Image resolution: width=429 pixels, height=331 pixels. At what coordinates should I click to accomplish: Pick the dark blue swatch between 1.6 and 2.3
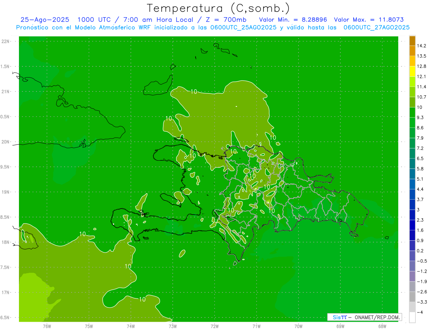pyautogui.click(x=412, y=225)
